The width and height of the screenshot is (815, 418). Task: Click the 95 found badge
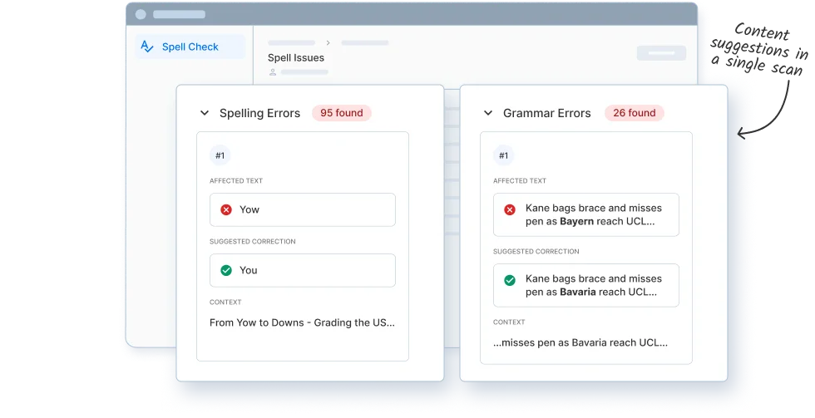(x=342, y=113)
